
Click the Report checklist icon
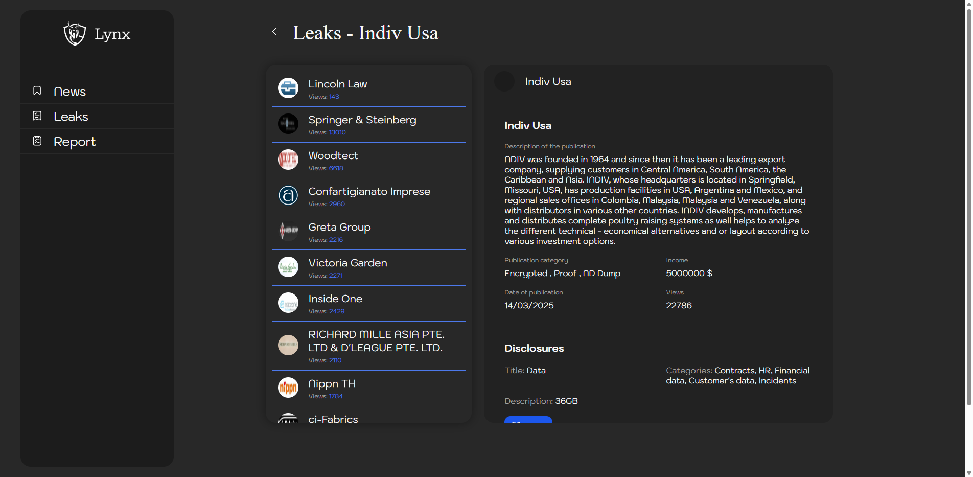tap(37, 141)
